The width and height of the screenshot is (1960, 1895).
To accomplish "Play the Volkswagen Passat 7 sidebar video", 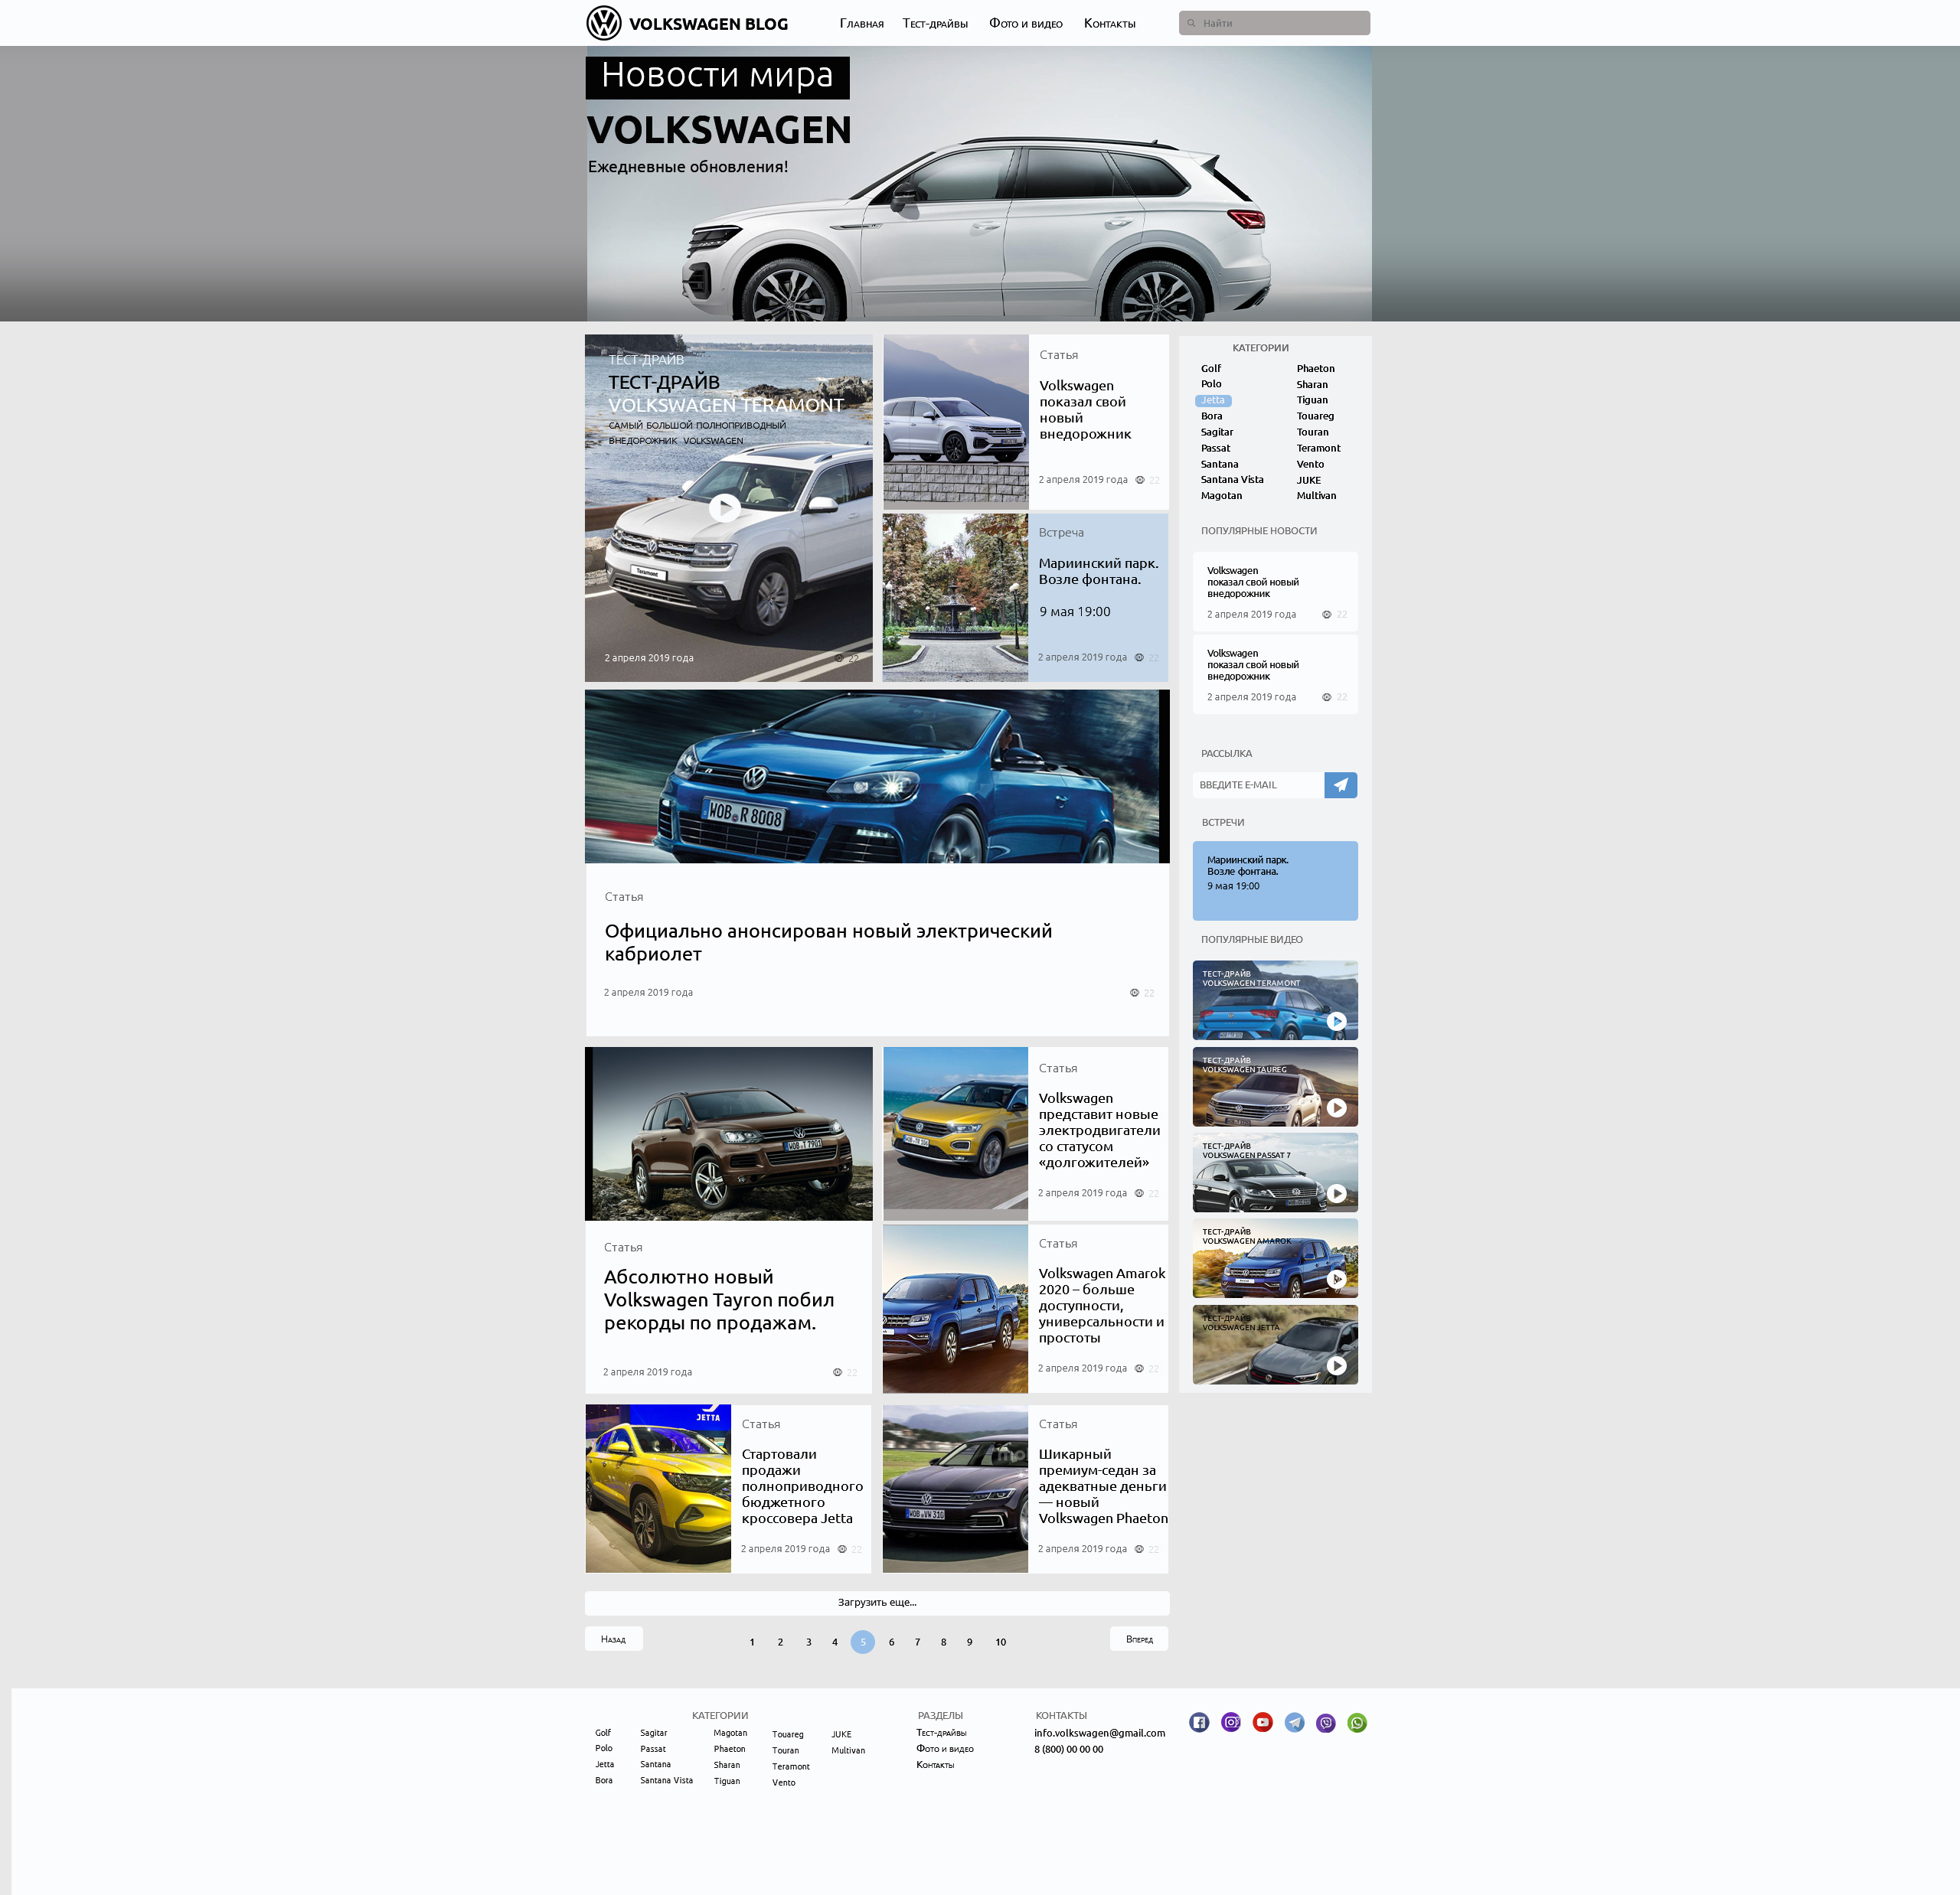I will (x=1336, y=1193).
